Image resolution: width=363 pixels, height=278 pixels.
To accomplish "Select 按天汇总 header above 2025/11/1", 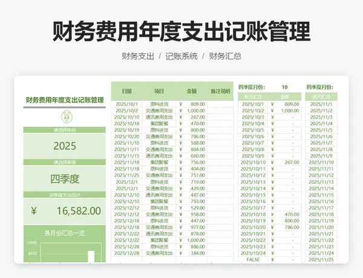I will point(321,97).
